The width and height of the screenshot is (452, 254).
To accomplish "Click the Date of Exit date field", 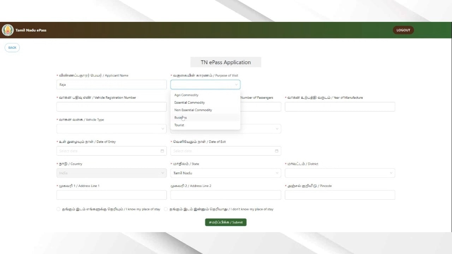I will [x=226, y=151].
